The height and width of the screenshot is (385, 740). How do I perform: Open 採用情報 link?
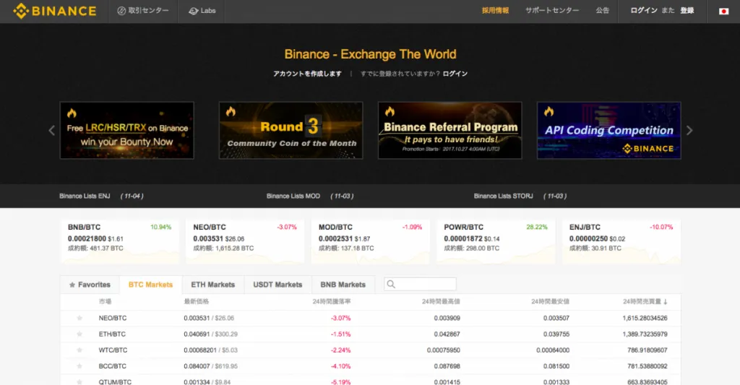click(x=495, y=10)
